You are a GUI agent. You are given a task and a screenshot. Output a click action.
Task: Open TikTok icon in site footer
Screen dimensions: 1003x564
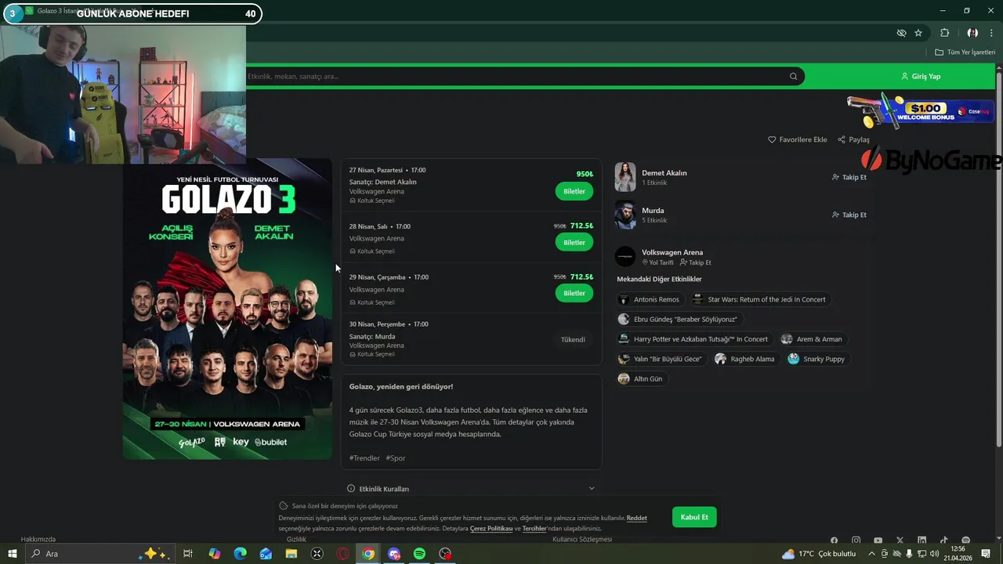[x=943, y=540]
